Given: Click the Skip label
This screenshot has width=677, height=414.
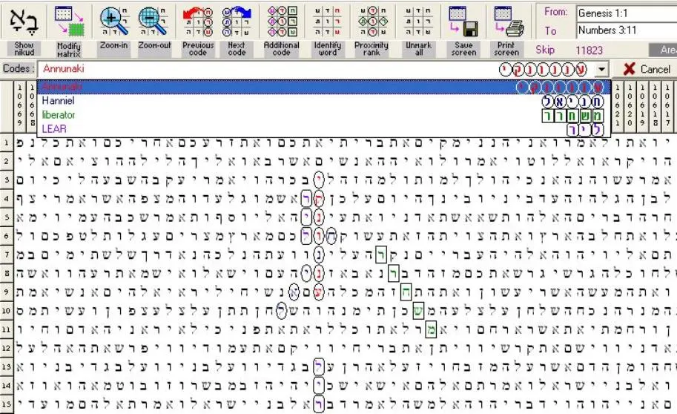Looking at the screenshot, I should tap(545, 50).
